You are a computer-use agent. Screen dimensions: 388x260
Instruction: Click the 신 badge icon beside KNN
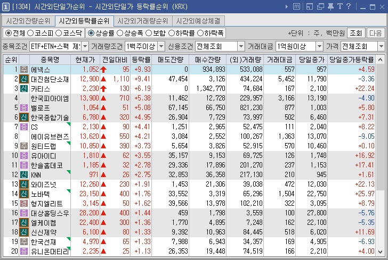(x=24, y=175)
